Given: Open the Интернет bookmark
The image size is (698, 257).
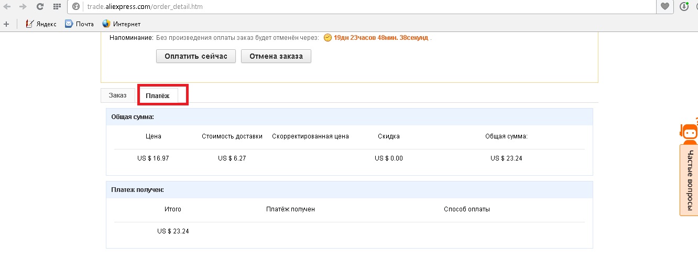Looking at the screenshot, I should pyautogui.click(x=121, y=24).
